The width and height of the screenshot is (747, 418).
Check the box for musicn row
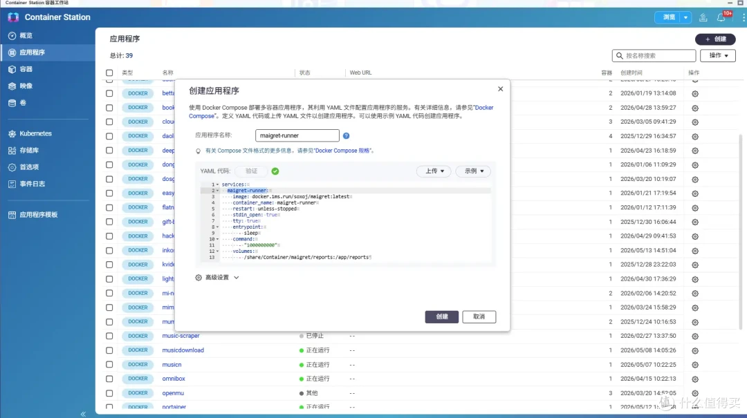109,365
